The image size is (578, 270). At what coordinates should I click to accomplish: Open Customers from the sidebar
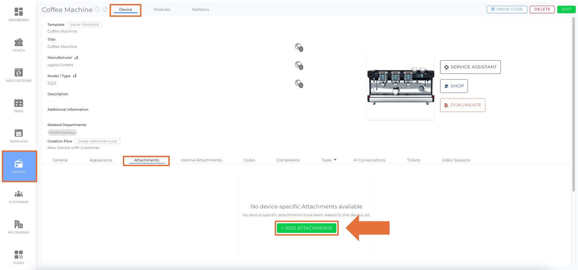[19, 196]
